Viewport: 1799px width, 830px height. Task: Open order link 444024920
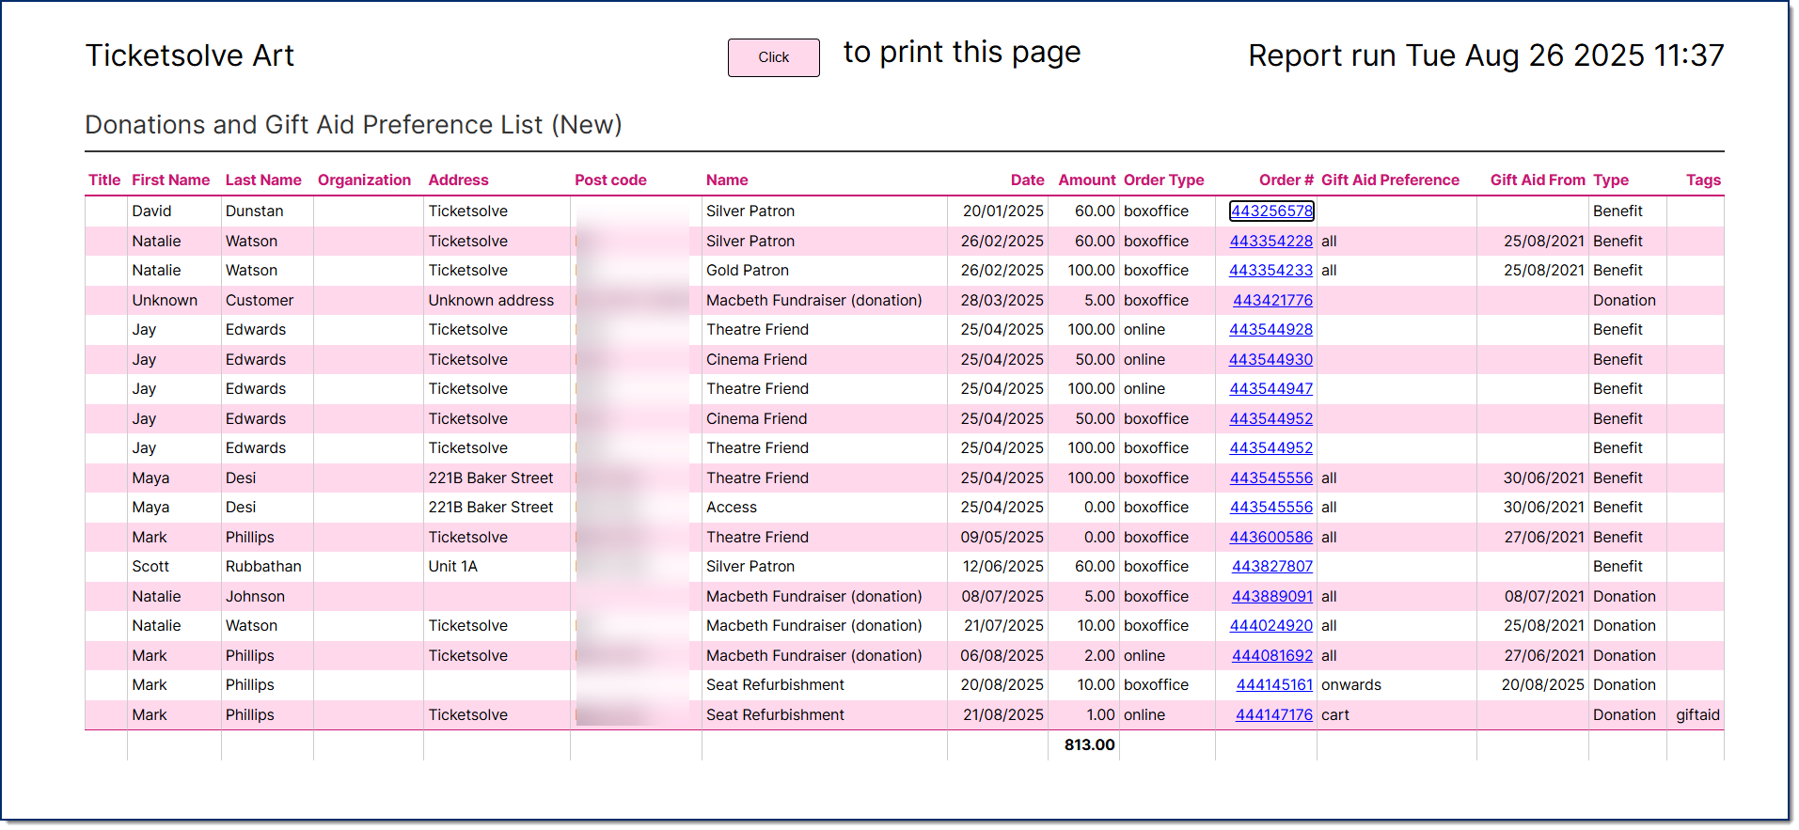click(1271, 626)
